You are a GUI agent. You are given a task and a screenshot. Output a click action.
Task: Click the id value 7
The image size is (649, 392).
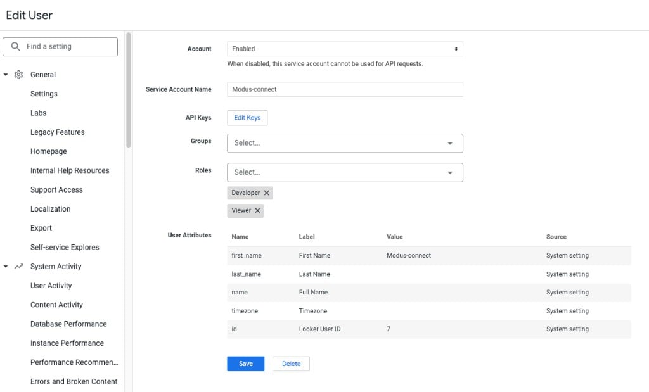click(389, 329)
